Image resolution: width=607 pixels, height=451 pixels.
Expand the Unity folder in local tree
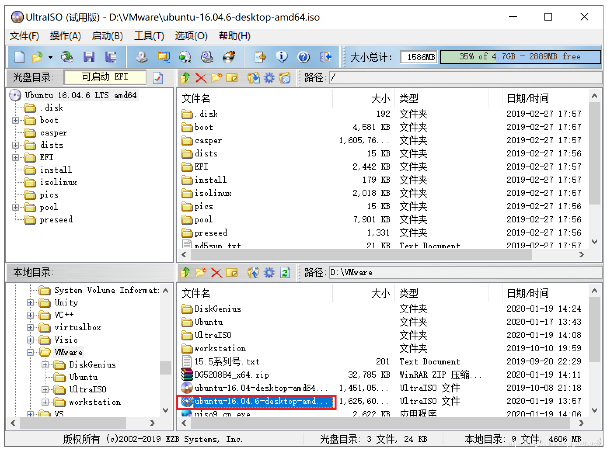point(30,303)
